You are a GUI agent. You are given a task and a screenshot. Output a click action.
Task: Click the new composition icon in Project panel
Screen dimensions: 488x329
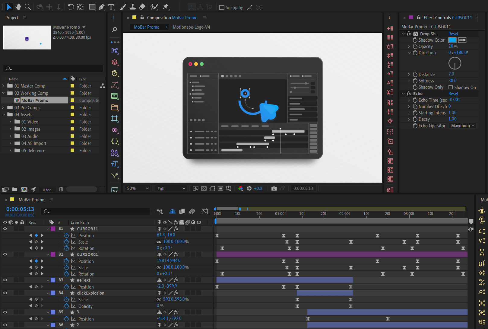click(x=24, y=189)
